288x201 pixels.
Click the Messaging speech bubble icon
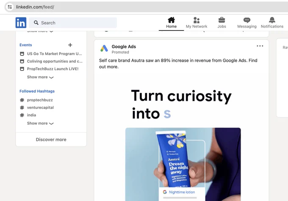coord(246,20)
